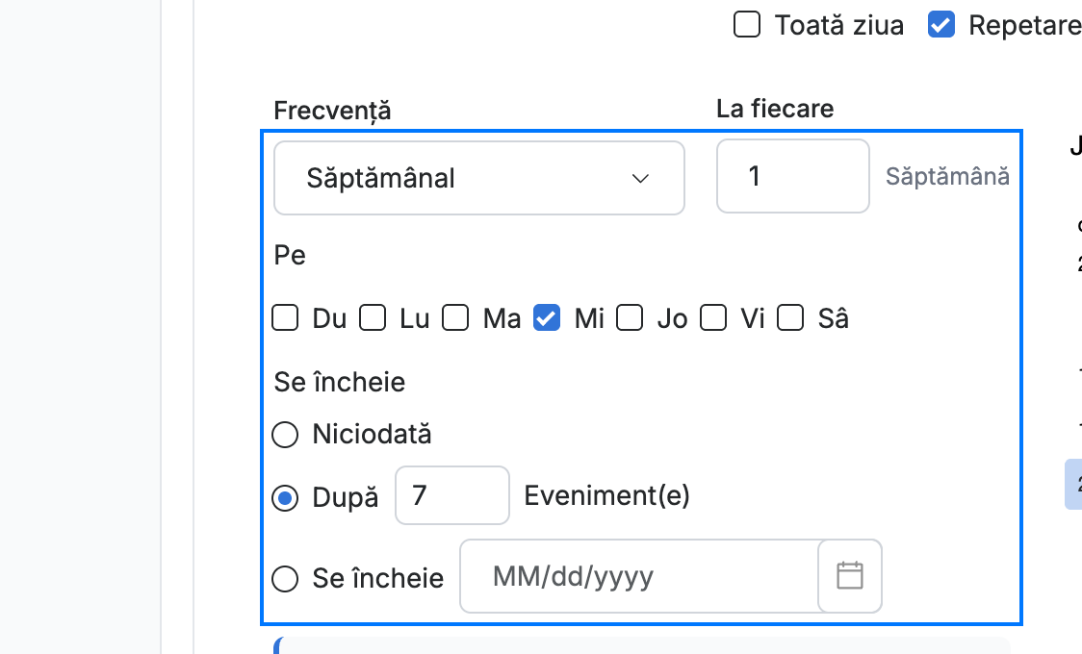Open the Frecvență combo box
1082x654 pixels.
478,178
